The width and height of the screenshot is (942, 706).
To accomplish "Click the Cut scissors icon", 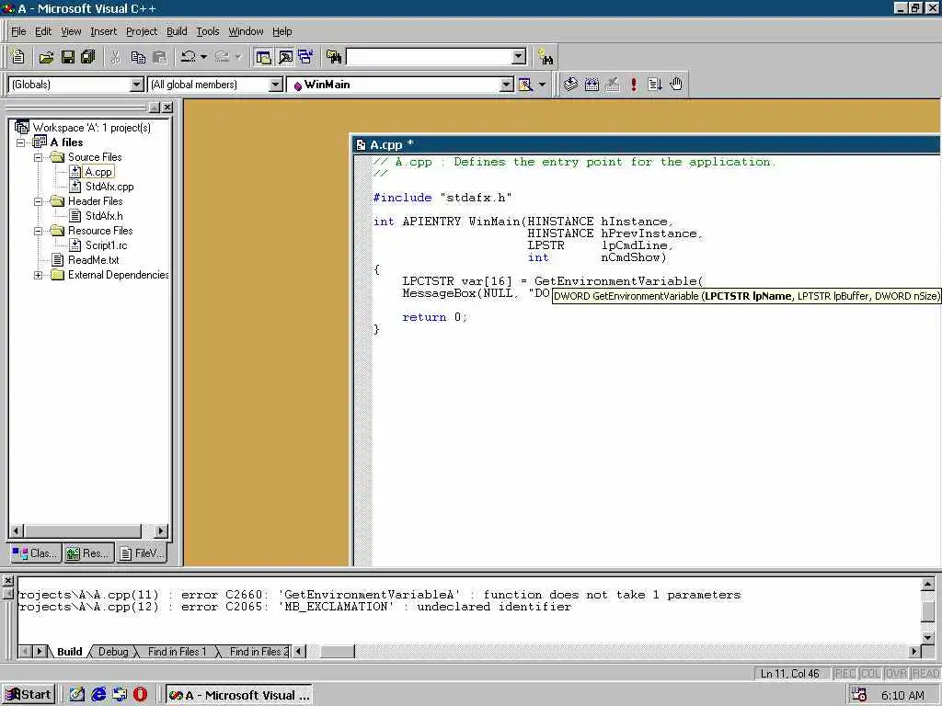I will point(115,57).
